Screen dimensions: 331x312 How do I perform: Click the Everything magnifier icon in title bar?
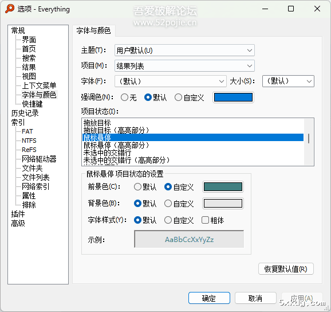pos(10,9)
